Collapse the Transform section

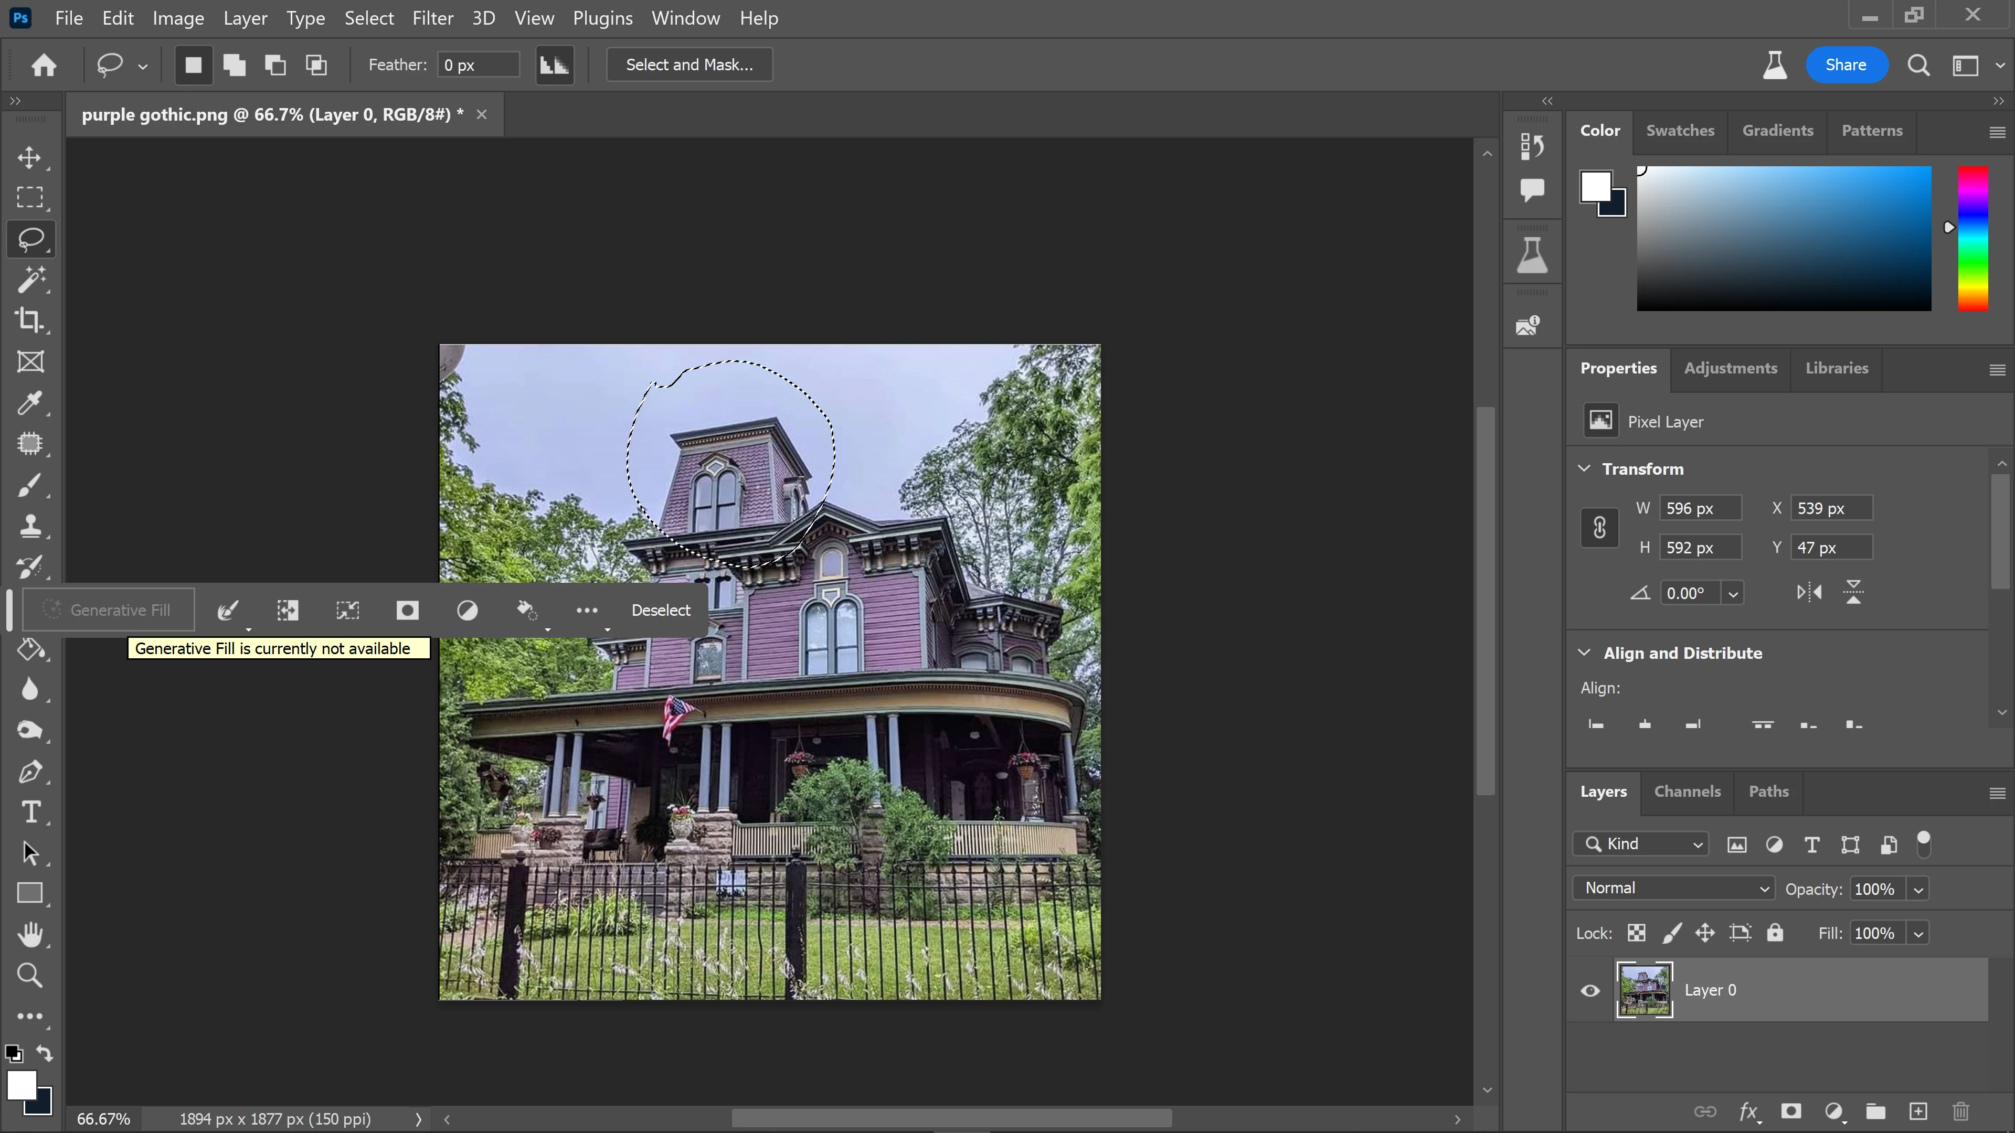(x=1585, y=468)
